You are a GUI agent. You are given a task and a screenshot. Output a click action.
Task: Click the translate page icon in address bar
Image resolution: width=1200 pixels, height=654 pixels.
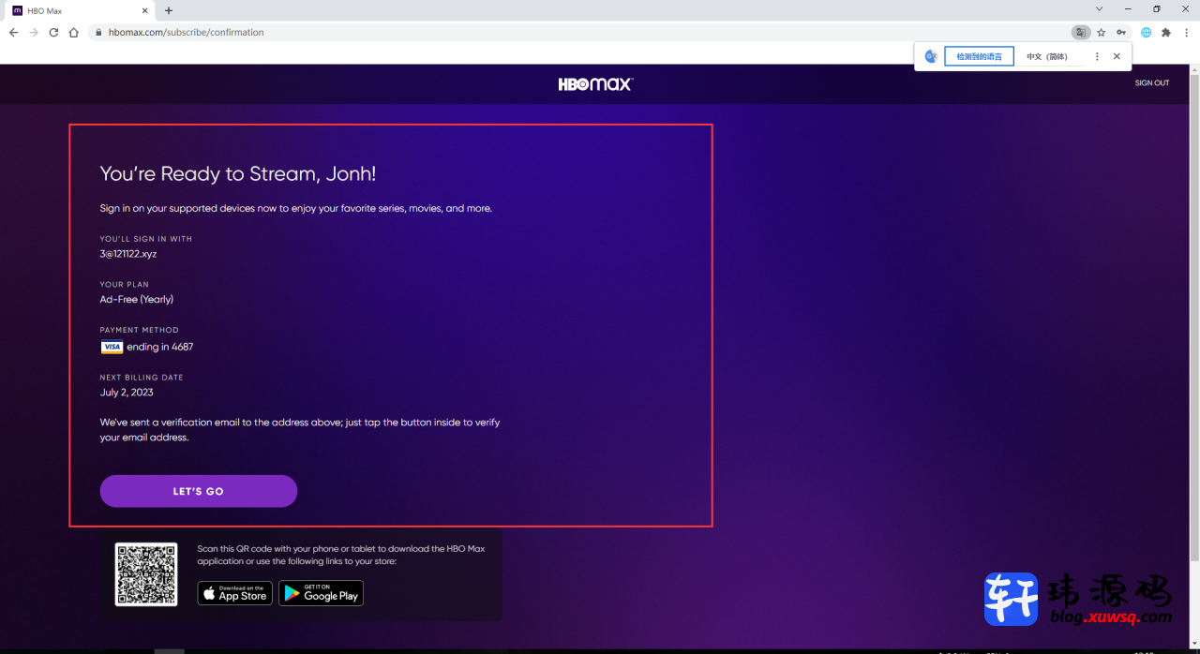click(x=1081, y=32)
